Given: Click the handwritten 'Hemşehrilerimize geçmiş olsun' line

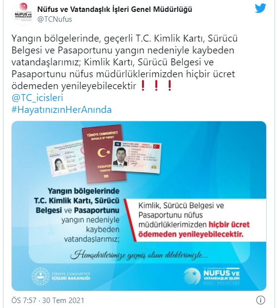Looking at the screenshot, I should pos(139,255).
